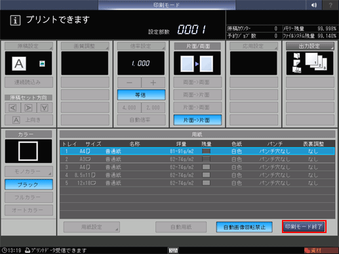The height and width of the screenshot is (254, 339).
Task: Click 印刷モード終了 button
Action: tap(304, 227)
